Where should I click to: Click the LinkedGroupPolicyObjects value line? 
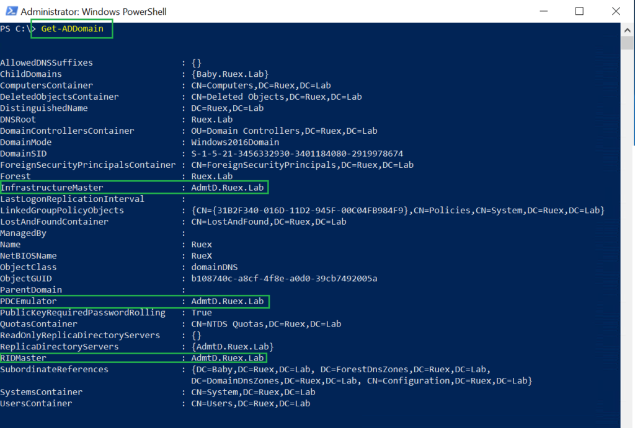(x=397, y=211)
